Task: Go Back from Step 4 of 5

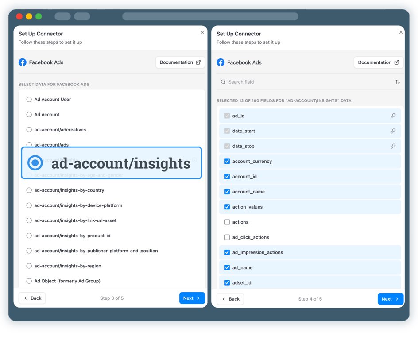Action: (230, 299)
